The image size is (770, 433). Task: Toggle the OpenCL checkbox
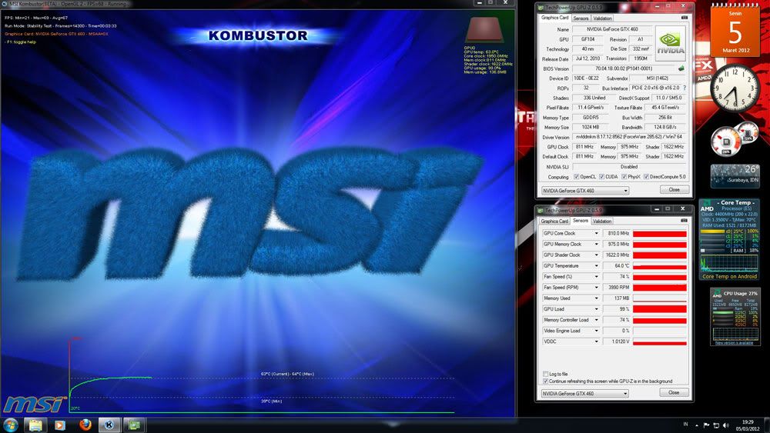(x=577, y=177)
